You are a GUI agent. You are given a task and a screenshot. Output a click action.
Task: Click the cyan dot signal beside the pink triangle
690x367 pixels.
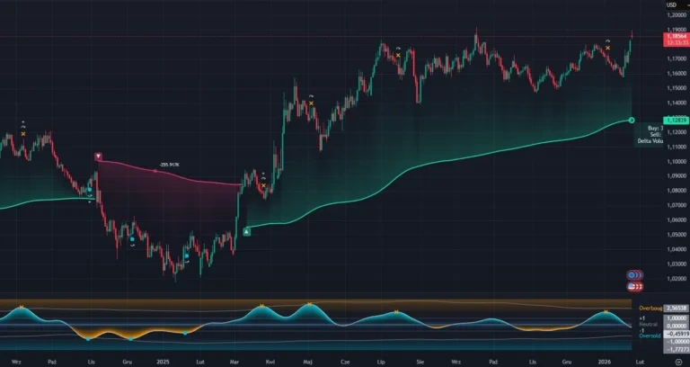(x=89, y=190)
